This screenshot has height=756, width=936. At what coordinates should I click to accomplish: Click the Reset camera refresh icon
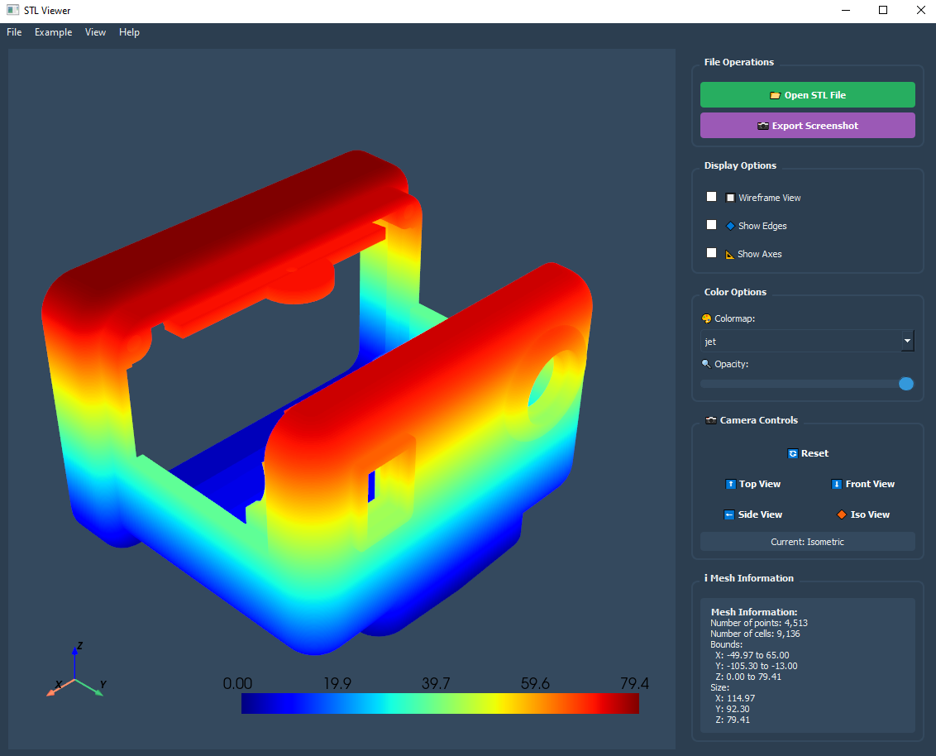(793, 453)
